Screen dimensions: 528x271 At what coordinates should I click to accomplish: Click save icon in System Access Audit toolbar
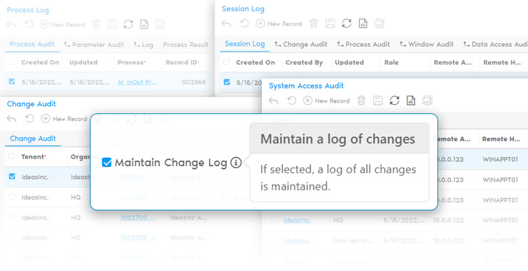click(x=378, y=101)
